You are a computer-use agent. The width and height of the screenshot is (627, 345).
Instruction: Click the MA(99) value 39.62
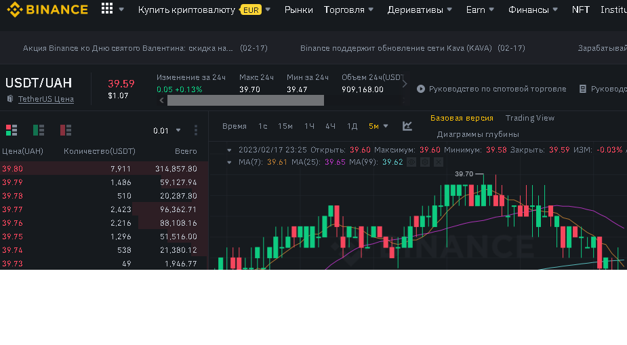[x=392, y=162]
